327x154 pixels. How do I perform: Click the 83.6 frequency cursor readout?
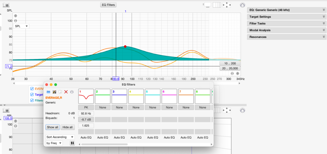point(116,79)
